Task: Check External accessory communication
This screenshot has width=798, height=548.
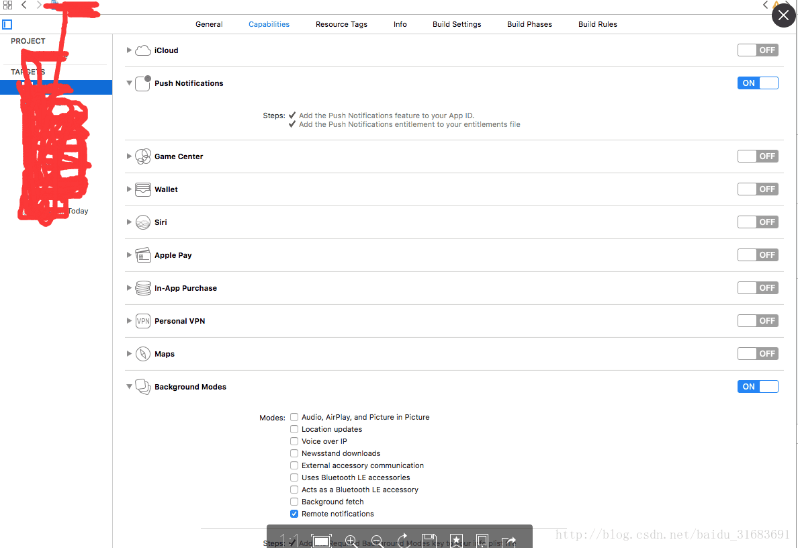Action: click(294, 465)
